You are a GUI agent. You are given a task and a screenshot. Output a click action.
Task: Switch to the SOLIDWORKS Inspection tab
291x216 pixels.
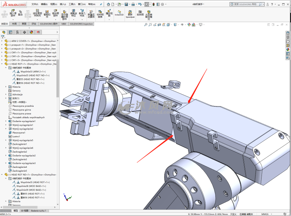coord(81,24)
